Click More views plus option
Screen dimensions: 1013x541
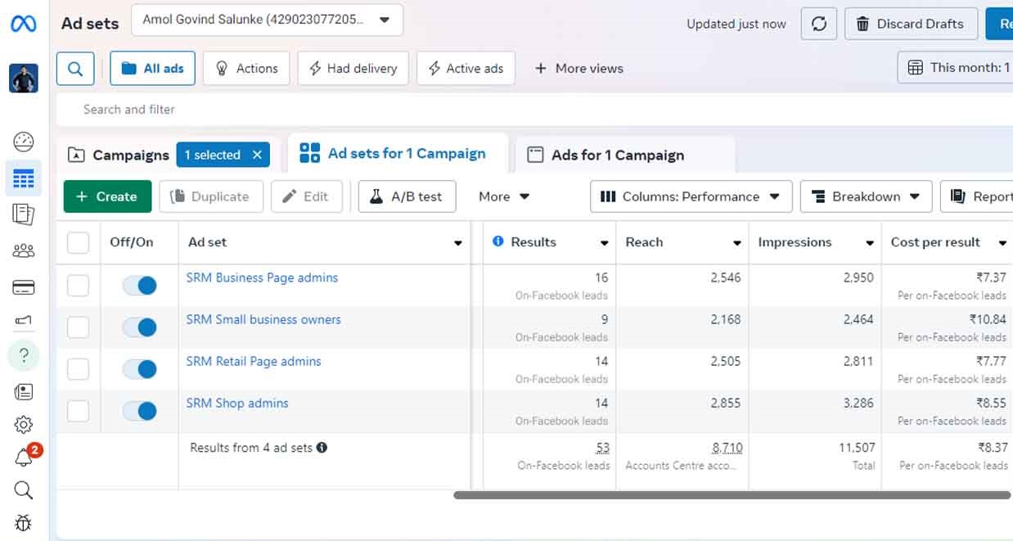coord(579,69)
